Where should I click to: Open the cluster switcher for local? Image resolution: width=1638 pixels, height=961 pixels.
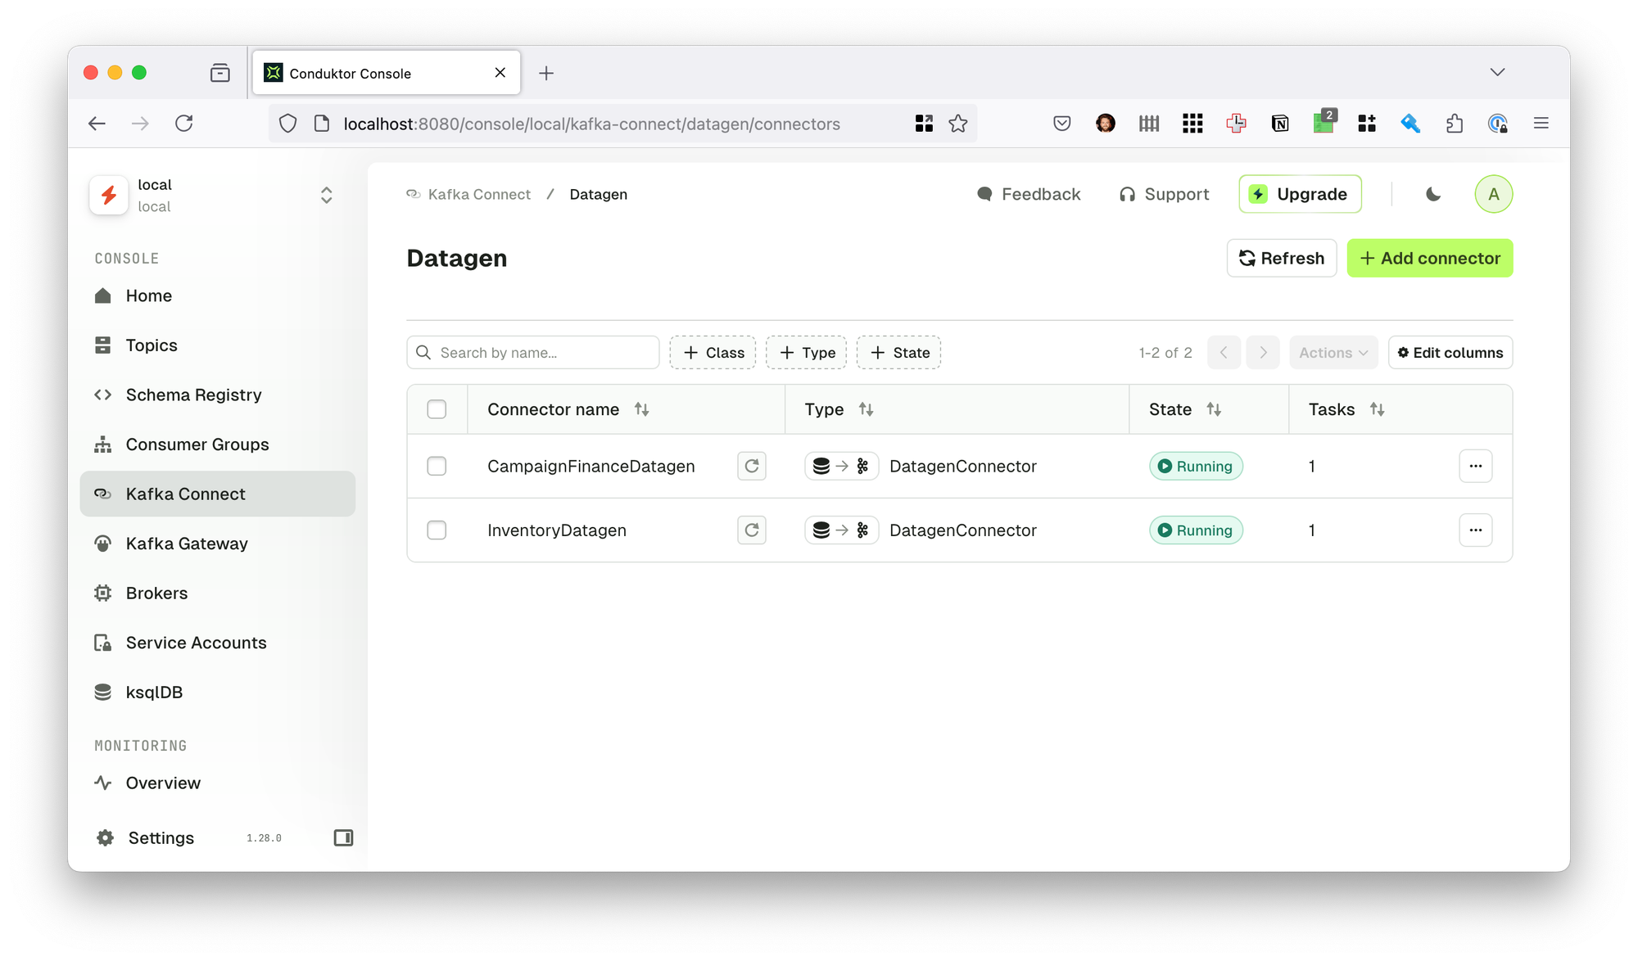click(x=325, y=195)
